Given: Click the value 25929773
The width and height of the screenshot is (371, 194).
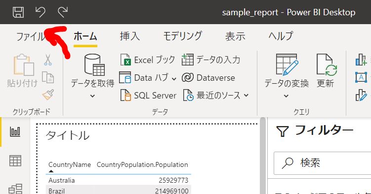Looking at the screenshot, I should [x=173, y=180].
